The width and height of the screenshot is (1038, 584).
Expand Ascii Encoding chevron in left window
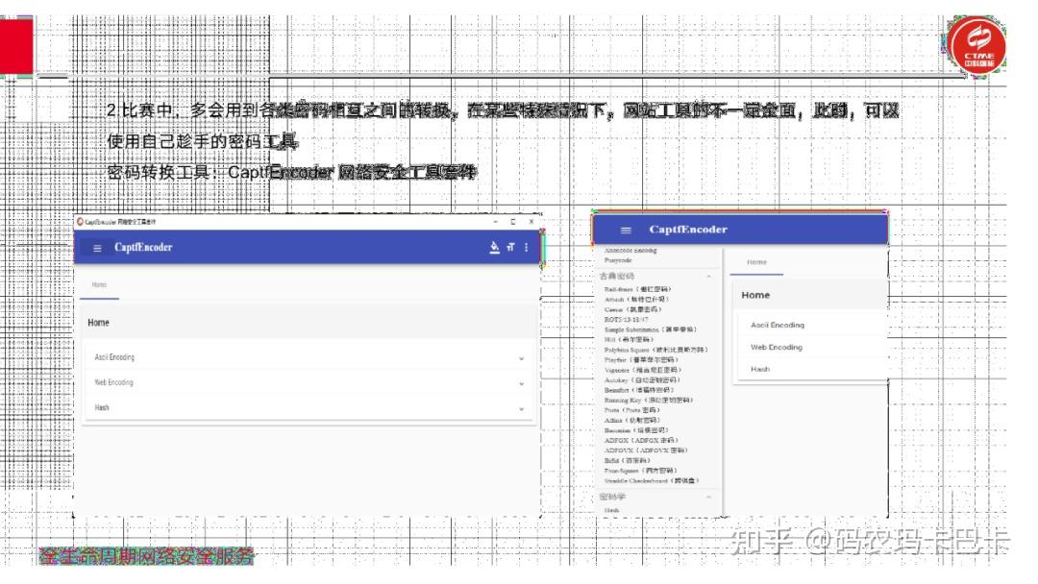[x=522, y=358]
